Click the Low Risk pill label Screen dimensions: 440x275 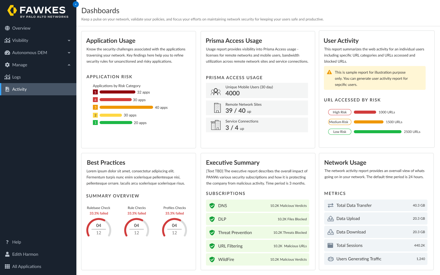pos(340,132)
